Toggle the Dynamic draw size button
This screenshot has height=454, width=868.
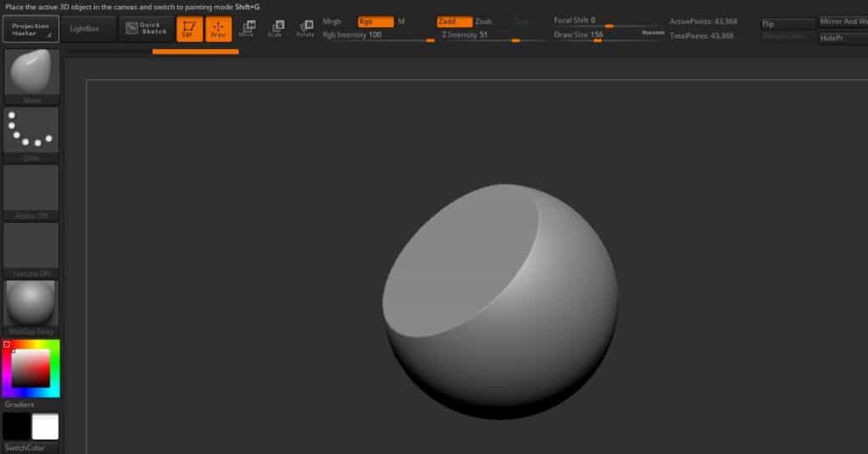coord(653,33)
